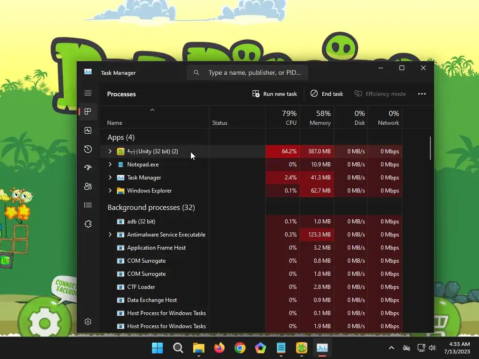Open the more options ellipsis menu
The height and width of the screenshot is (359, 479).
(421, 94)
